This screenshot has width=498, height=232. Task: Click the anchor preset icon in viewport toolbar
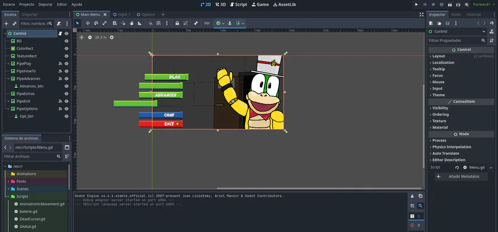230,23
